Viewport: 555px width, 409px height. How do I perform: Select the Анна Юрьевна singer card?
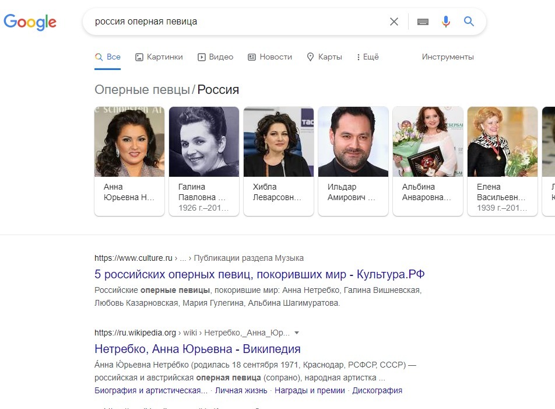pos(129,160)
